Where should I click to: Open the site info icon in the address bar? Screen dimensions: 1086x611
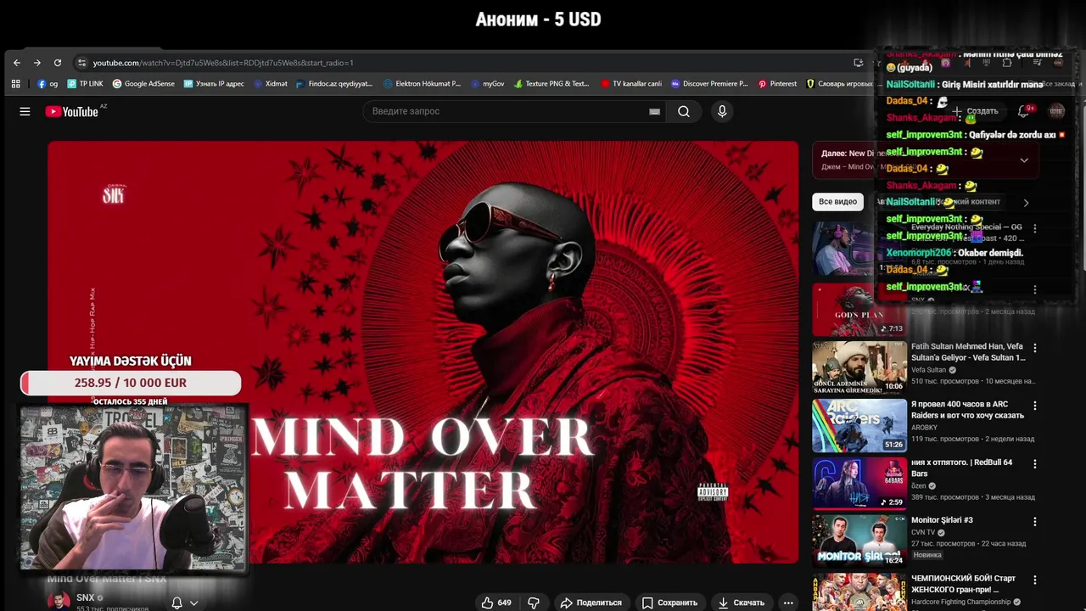[x=81, y=63]
